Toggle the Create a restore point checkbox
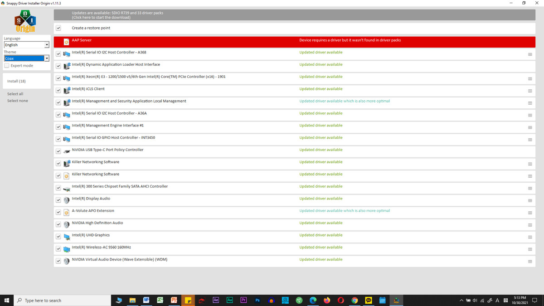544x306 pixels. (58, 28)
